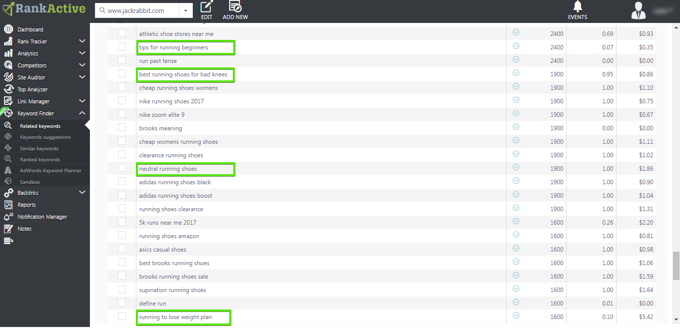Expand the Analytics menu chevron
Viewport: 680px width, 328px height.
click(82, 53)
